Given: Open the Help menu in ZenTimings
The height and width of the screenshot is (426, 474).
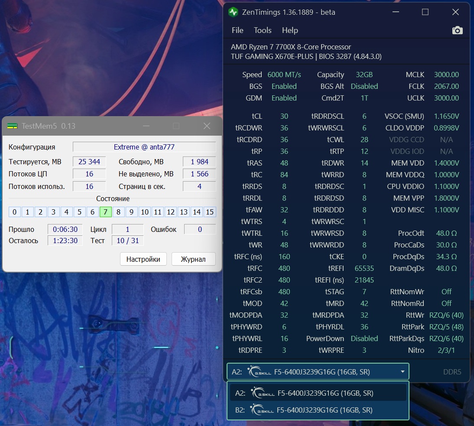Looking at the screenshot, I should point(290,30).
